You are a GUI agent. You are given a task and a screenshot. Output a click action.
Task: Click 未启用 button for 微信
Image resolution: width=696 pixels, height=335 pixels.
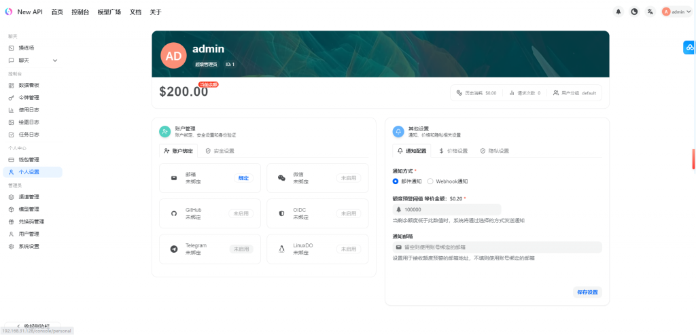click(349, 178)
